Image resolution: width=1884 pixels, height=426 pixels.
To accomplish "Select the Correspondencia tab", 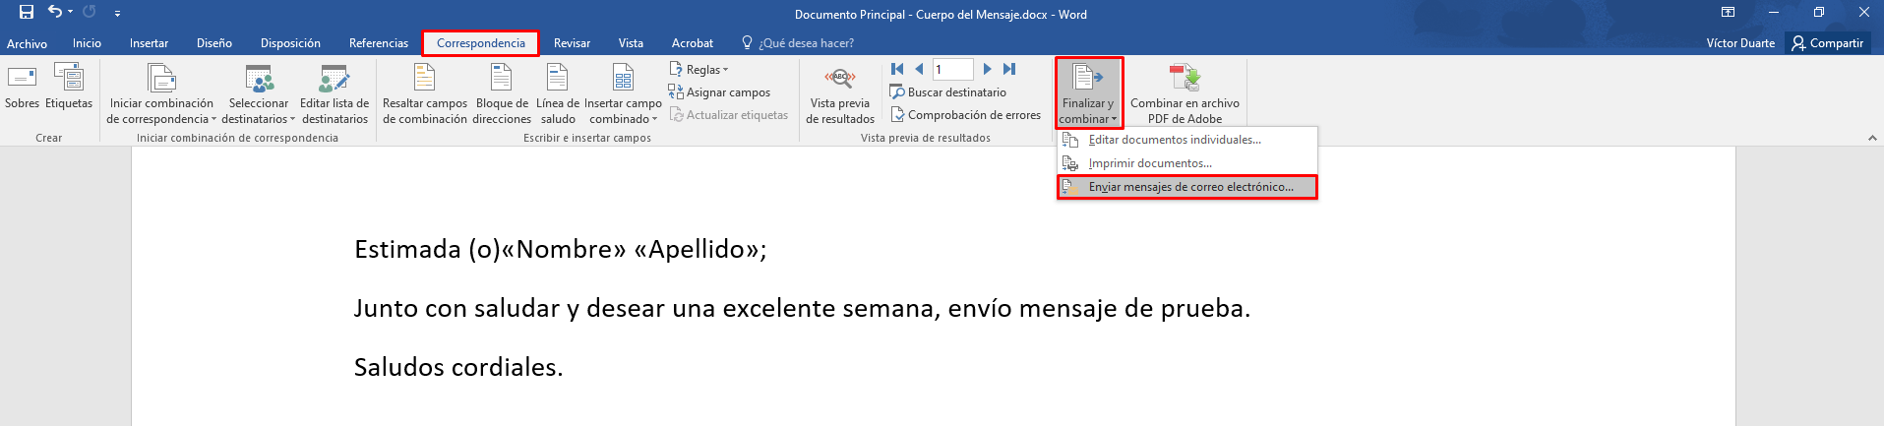I will pyautogui.click(x=480, y=43).
